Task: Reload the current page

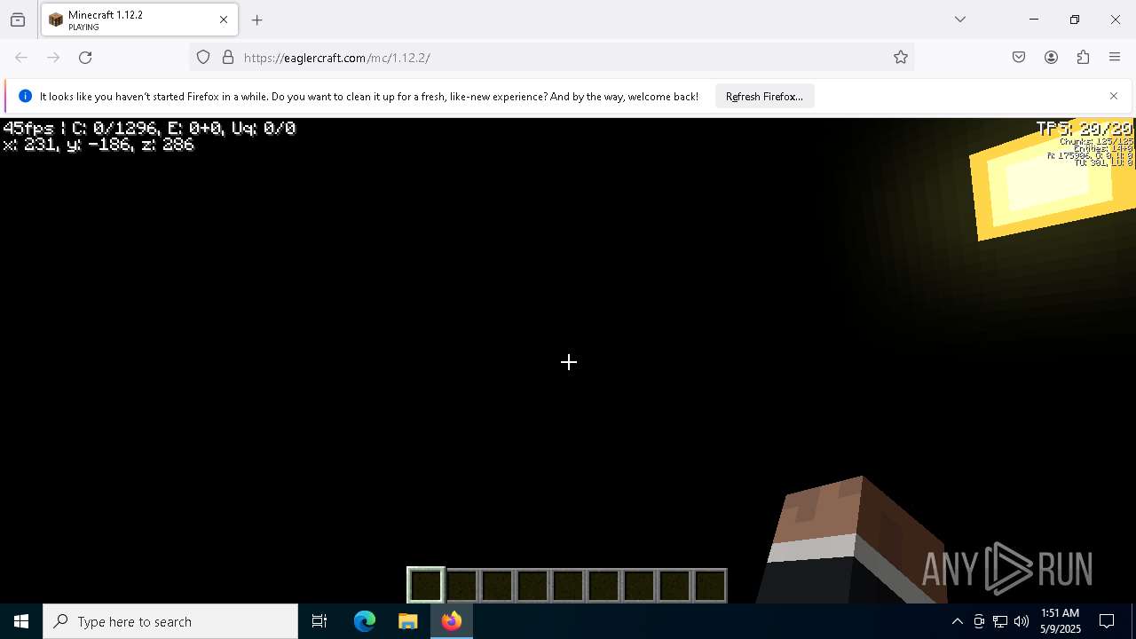Action: coord(85,58)
